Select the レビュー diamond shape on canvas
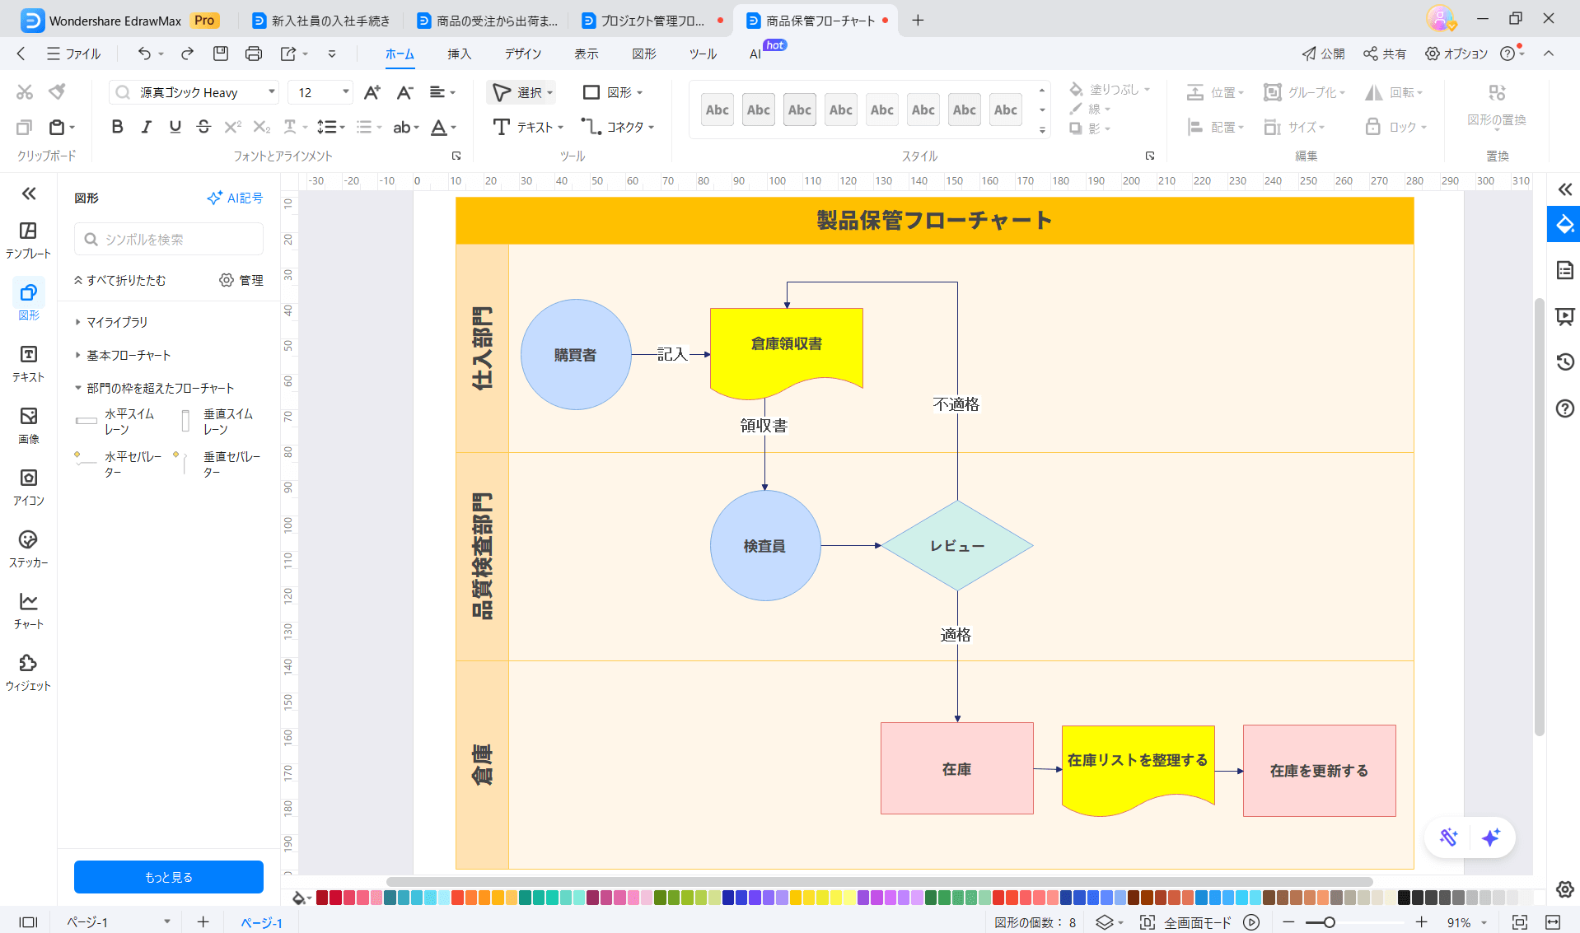The height and width of the screenshot is (933, 1580). coord(957,545)
